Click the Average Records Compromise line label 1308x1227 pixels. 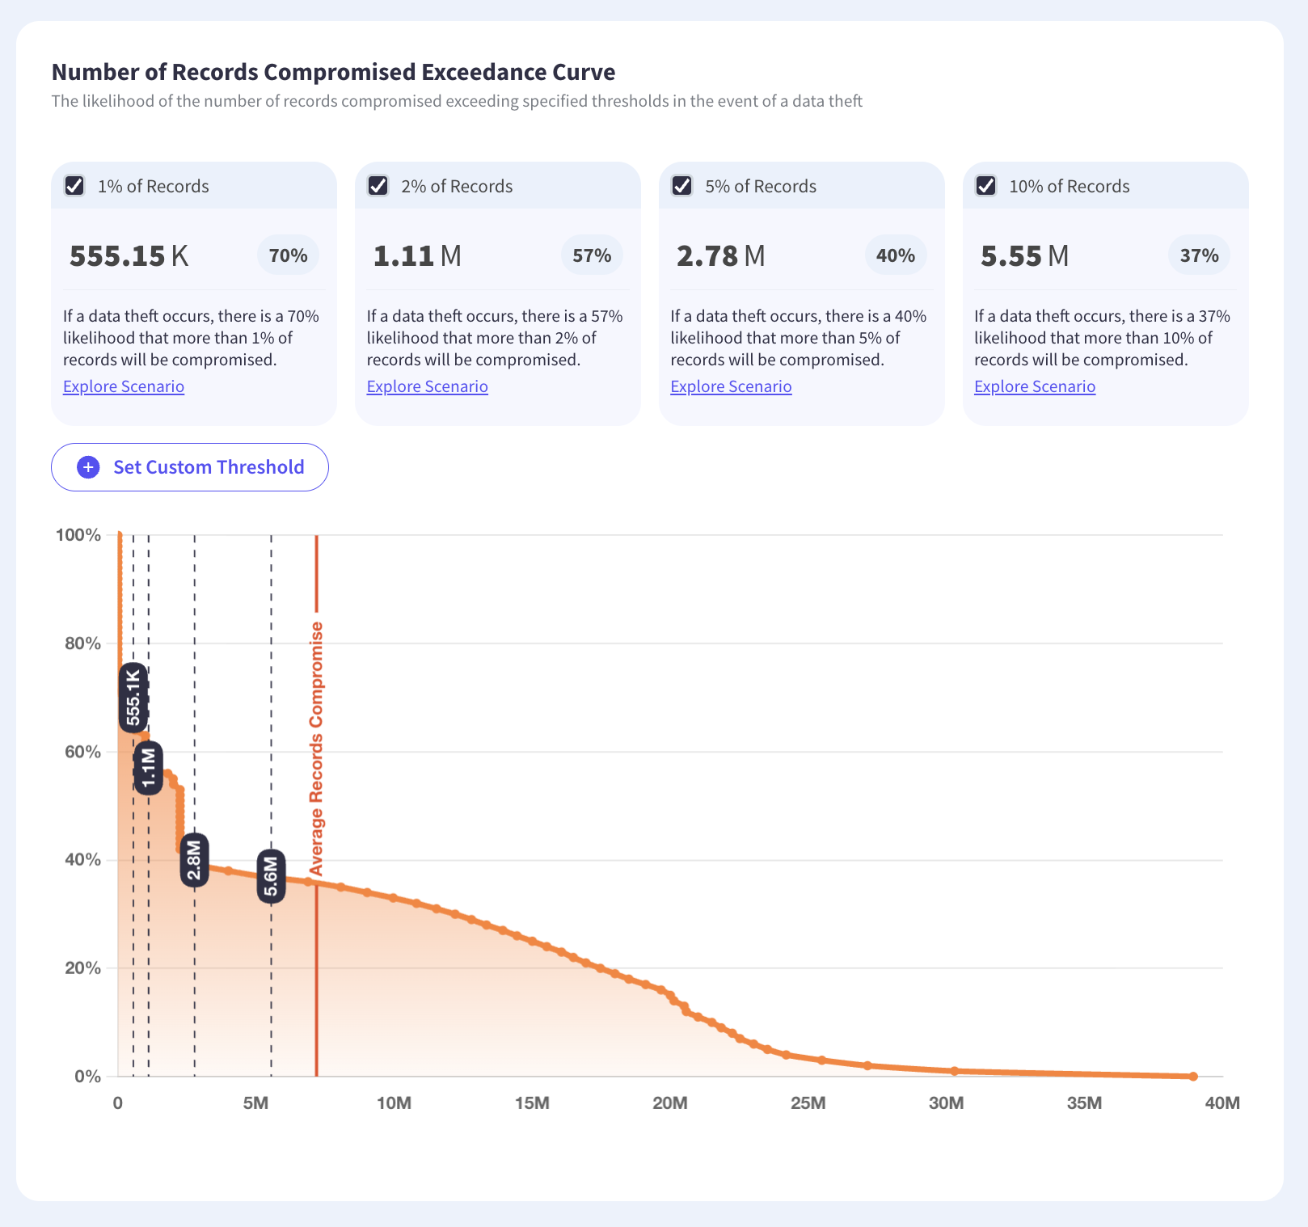(317, 748)
